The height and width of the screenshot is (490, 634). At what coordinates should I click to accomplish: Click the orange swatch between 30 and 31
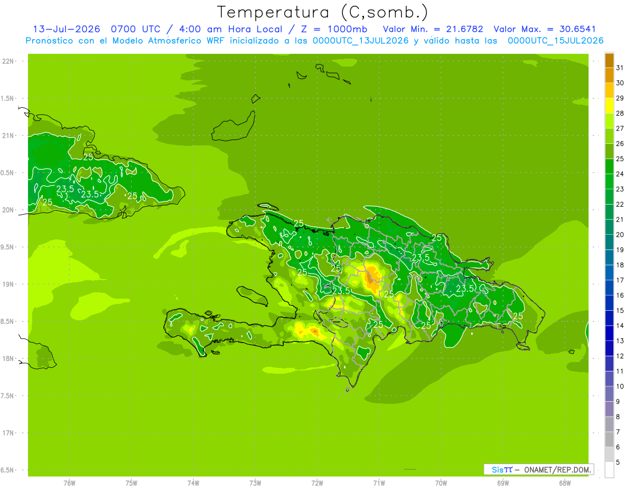609,76
